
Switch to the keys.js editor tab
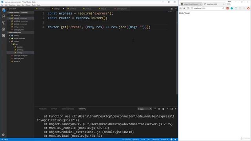pyautogui.click(x=104, y=9)
